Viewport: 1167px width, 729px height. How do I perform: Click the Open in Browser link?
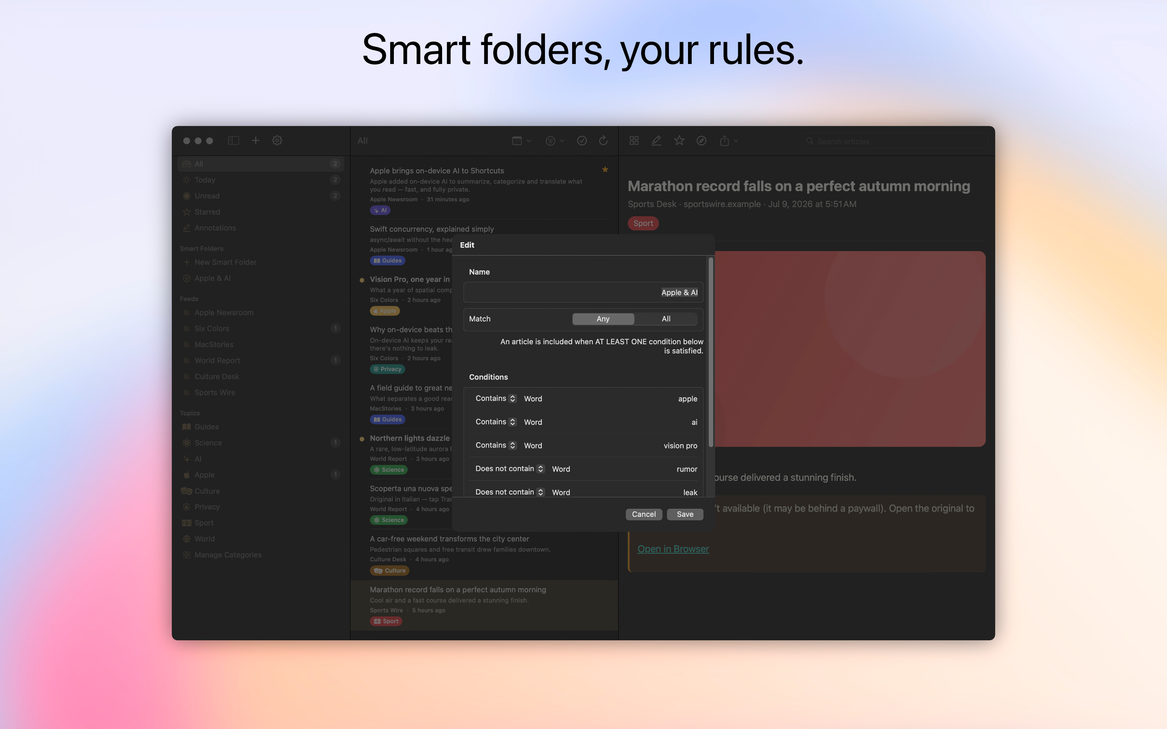[673, 549]
